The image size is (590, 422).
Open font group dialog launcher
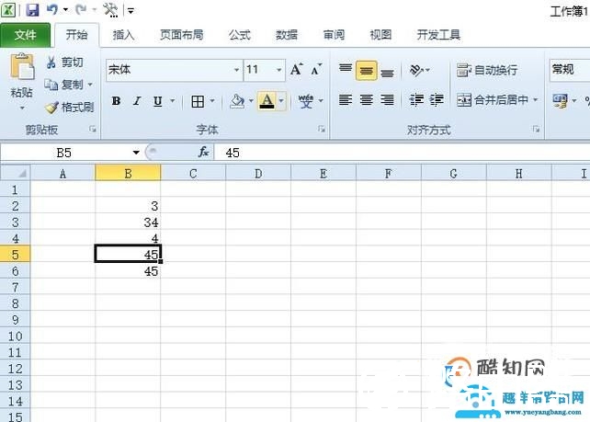click(322, 129)
